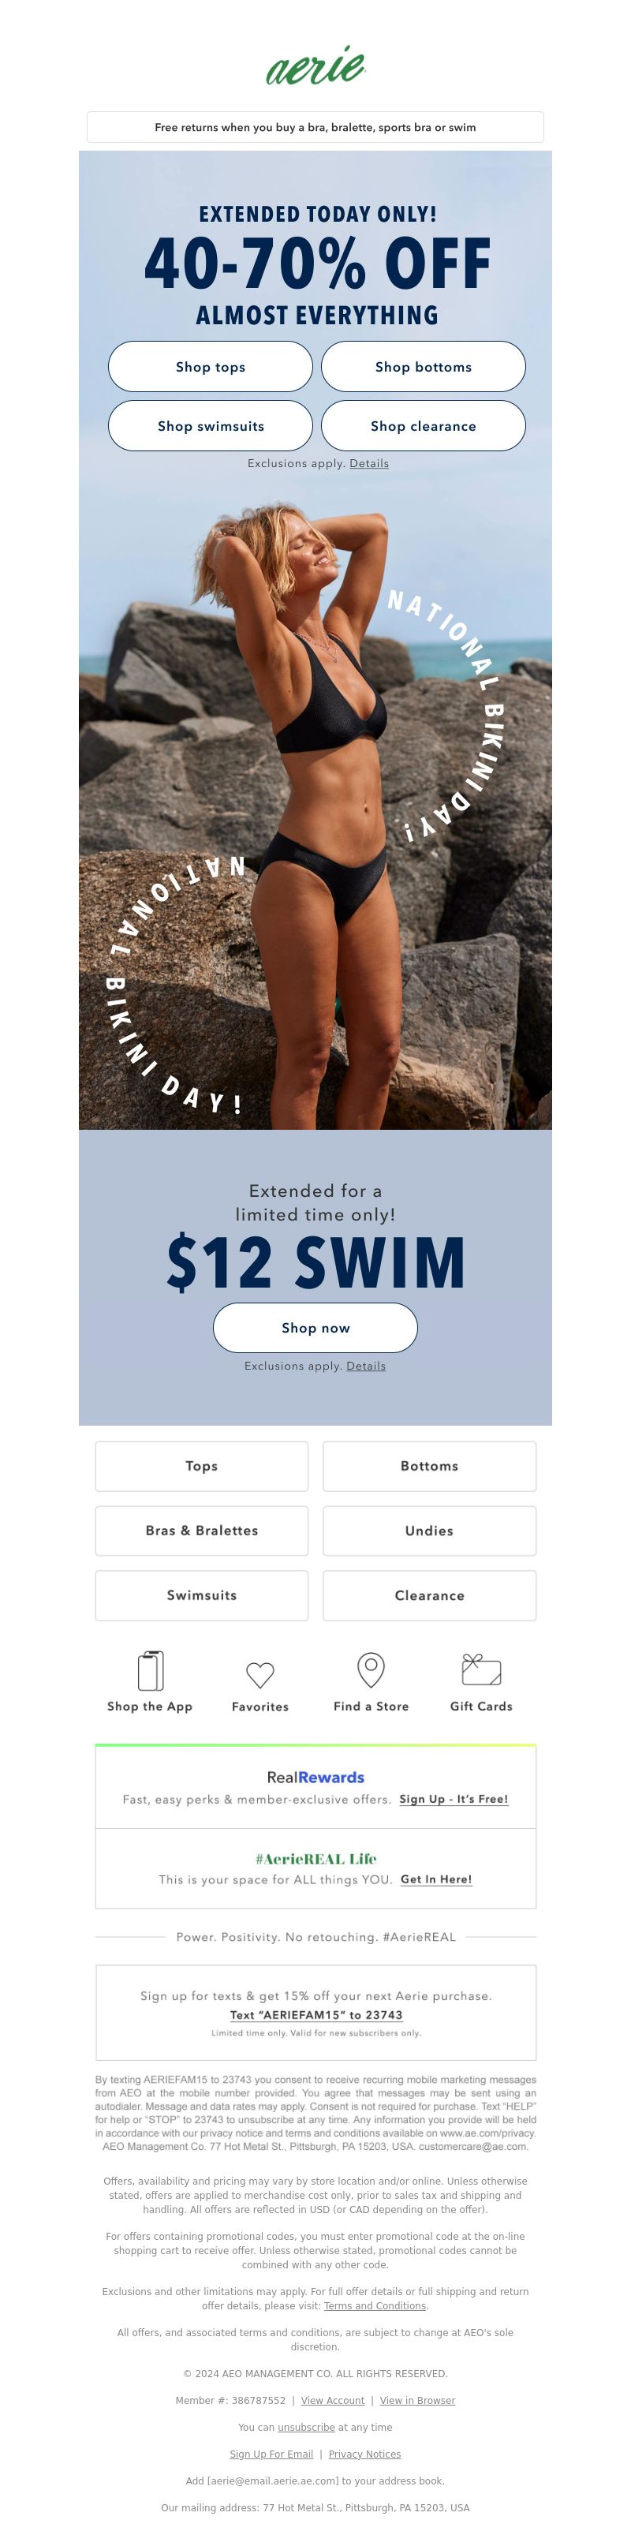Select the Shop clearance button
Image resolution: width=631 pixels, height=2546 pixels.
point(423,426)
